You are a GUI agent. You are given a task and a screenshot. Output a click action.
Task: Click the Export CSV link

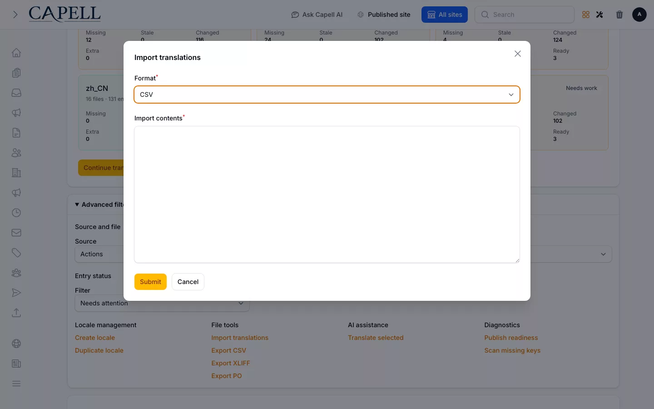pos(228,350)
